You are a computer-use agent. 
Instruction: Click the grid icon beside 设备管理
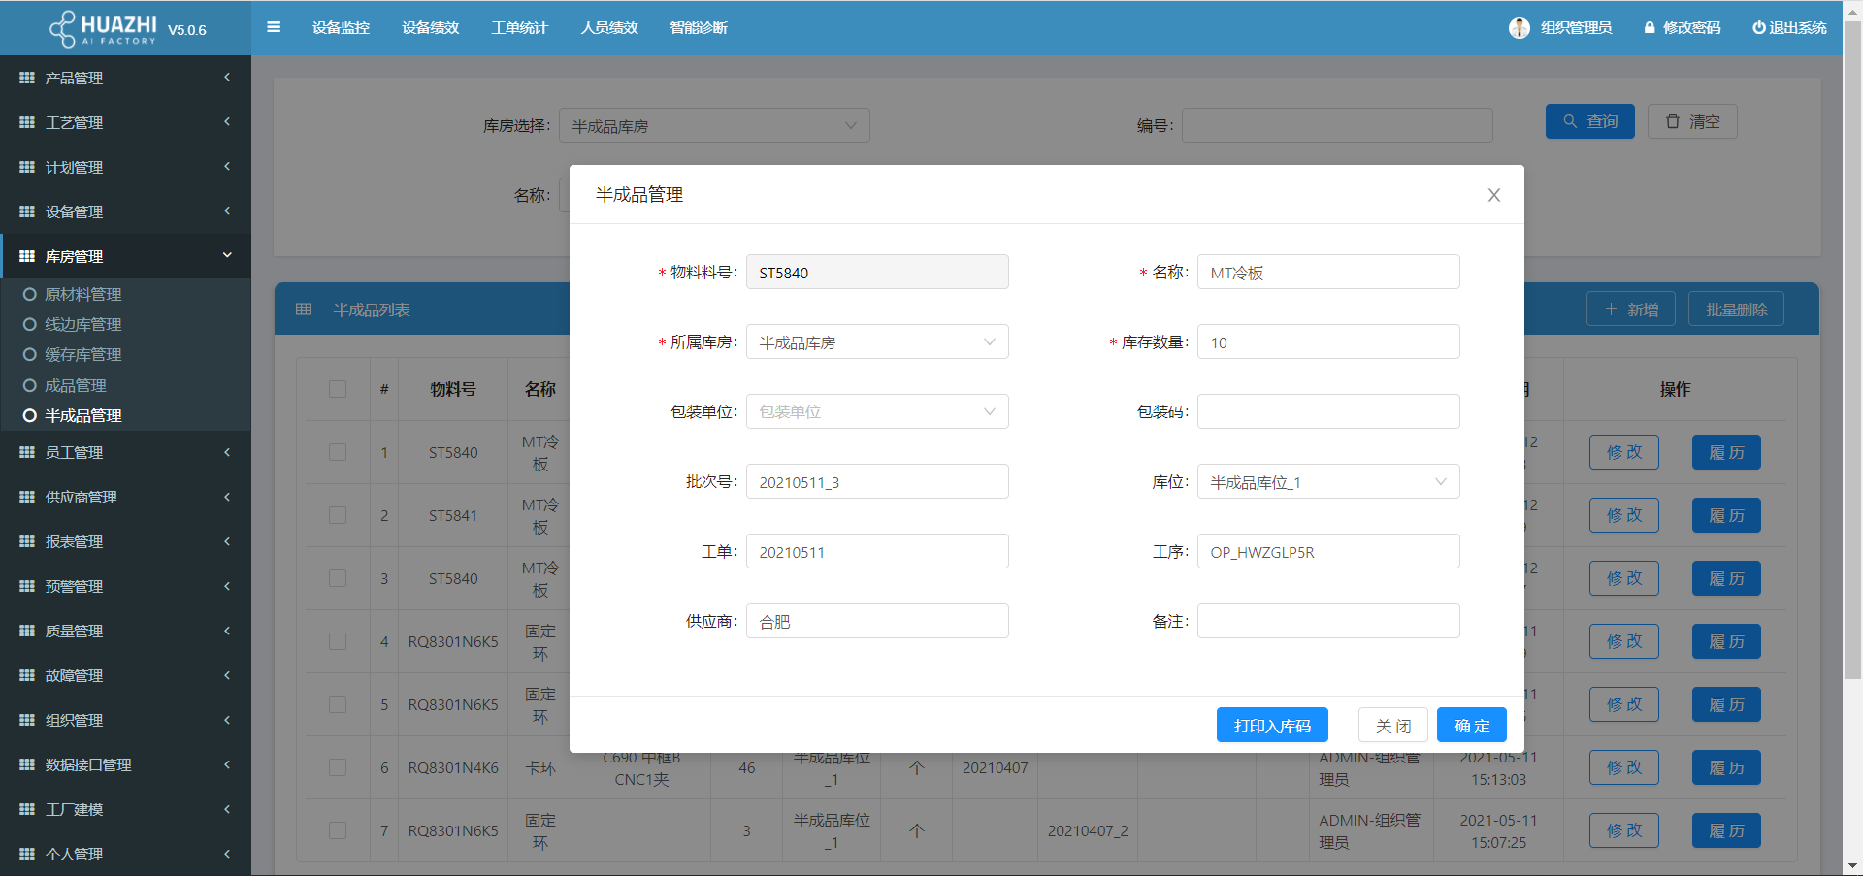[27, 211]
